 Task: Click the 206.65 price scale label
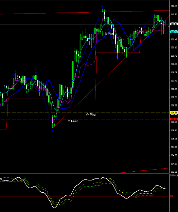(x=174, y=105)
